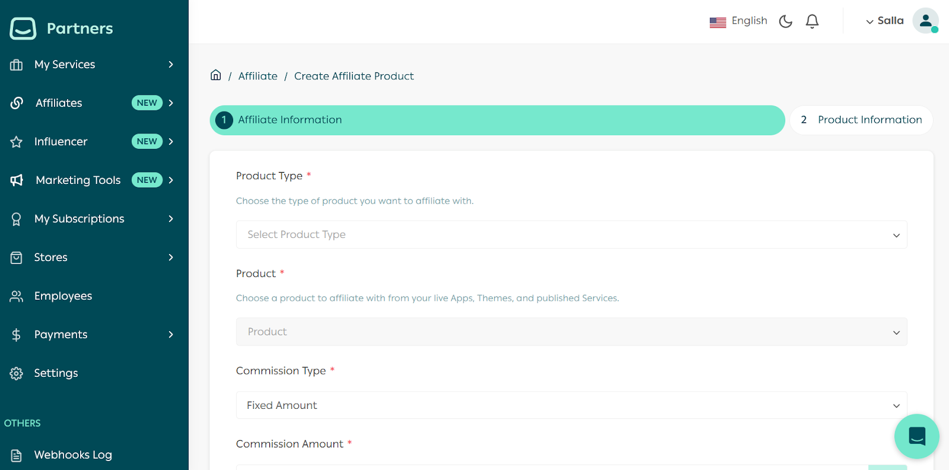Screen dimensions: 949x470
Task: Change language from English
Action: (x=738, y=21)
